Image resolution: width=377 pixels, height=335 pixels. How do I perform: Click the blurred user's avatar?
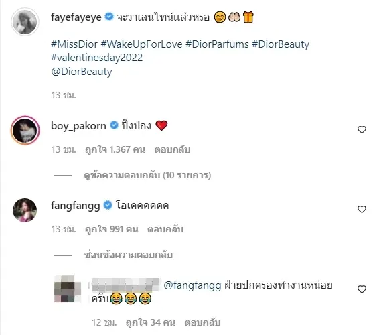click(x=68, y=289)
